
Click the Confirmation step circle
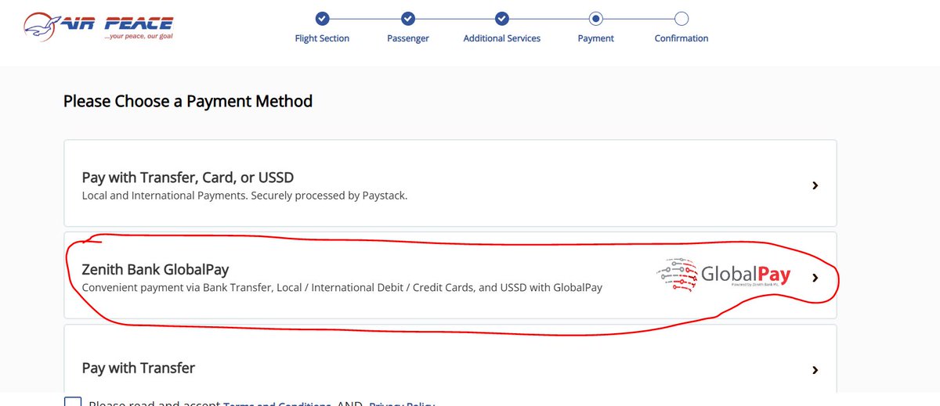(681, 18)
